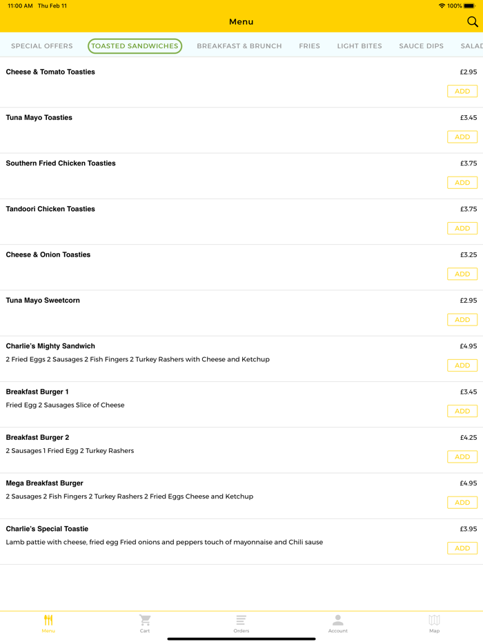This screenshot has height=644, width=483.
Task: Add Southern Fried Chicken Toasties
Action: (462, 183)
